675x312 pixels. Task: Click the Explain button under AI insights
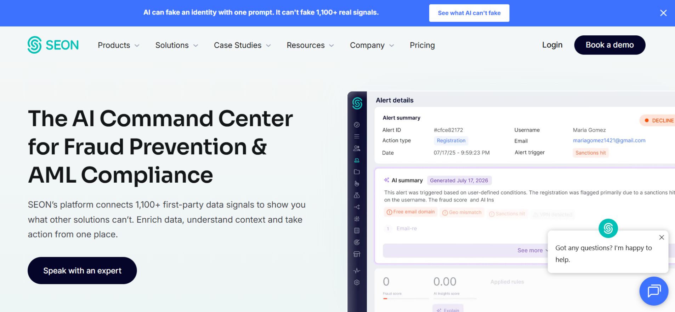click(448, 309)
